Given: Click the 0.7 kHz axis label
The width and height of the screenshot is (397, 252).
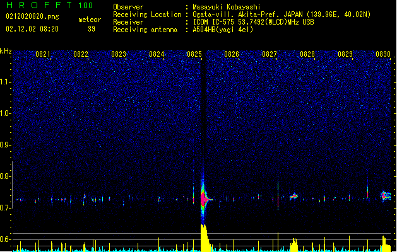Looking at the screenshot, I should tap(6, 208).
